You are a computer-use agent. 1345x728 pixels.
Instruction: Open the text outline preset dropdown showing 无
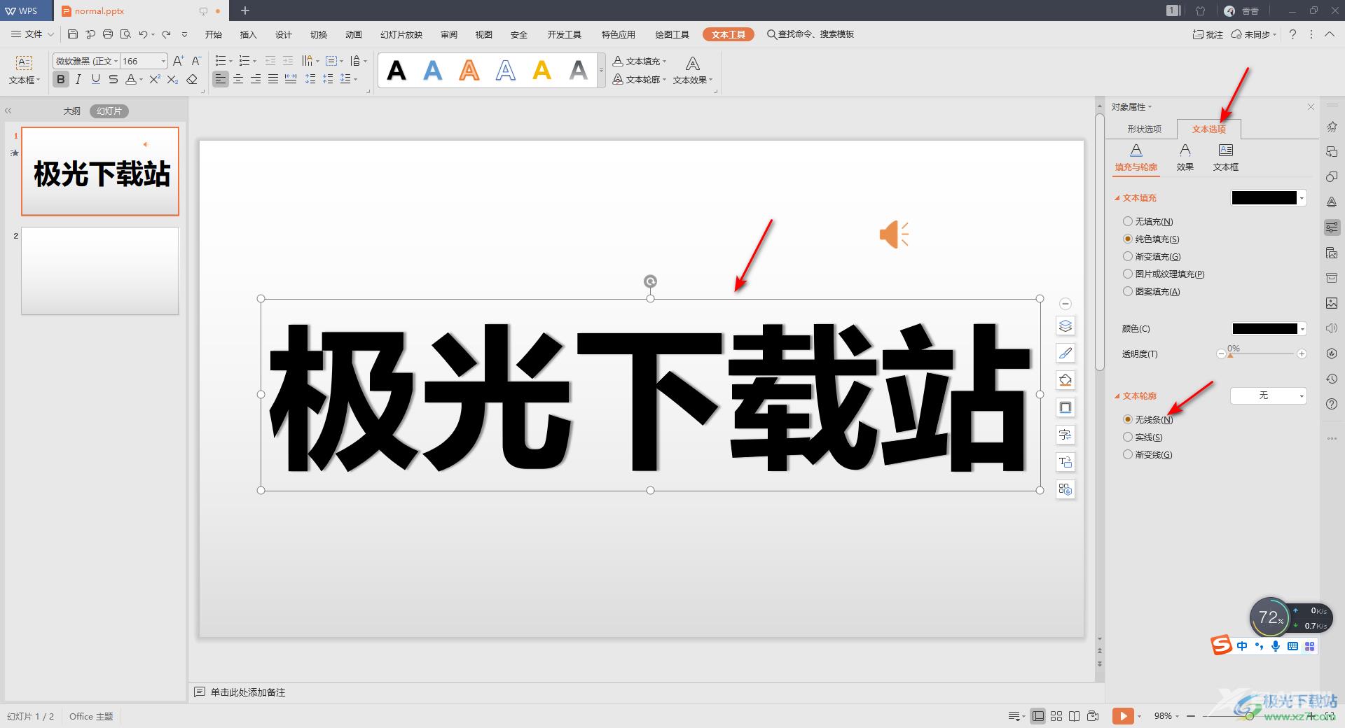[1269, 395]
